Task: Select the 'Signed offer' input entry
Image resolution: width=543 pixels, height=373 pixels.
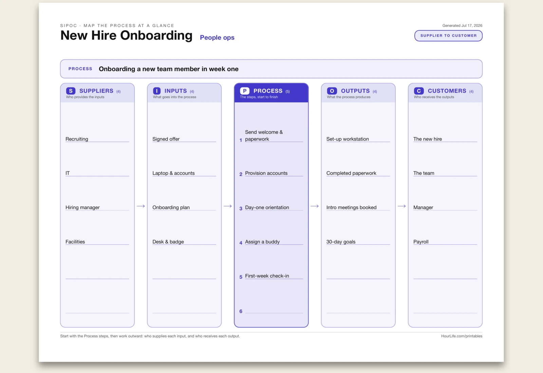Action: click(166, 139)
